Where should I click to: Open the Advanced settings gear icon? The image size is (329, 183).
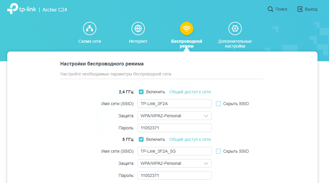235,28
